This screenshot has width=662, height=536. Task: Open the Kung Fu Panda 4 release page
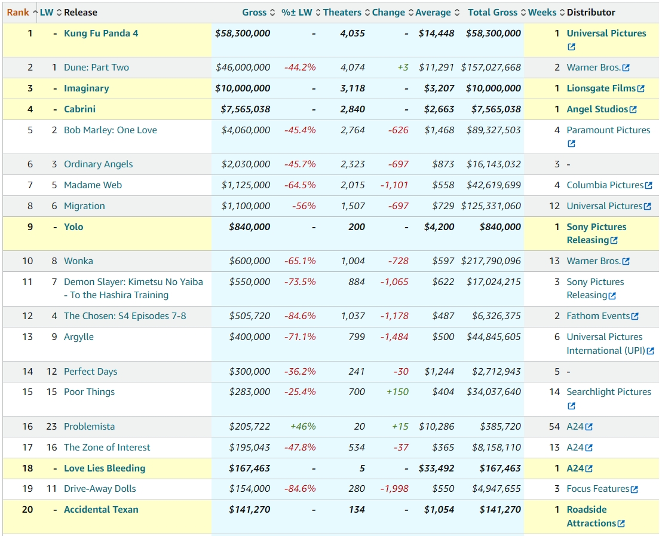pos(101,33)
